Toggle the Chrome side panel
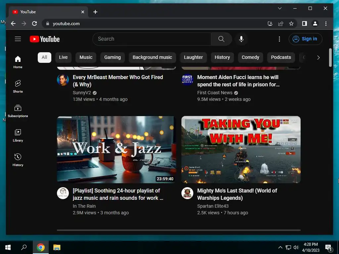The height and width of the screenshot is (254, 339). click(305, 23)
